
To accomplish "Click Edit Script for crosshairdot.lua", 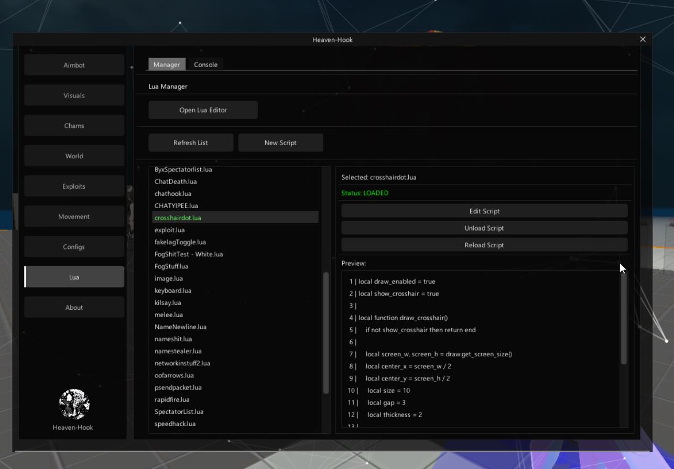I will coord(484,211).
